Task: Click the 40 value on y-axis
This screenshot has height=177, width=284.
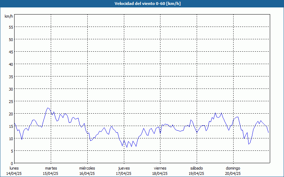Action: tap(11, 64)
